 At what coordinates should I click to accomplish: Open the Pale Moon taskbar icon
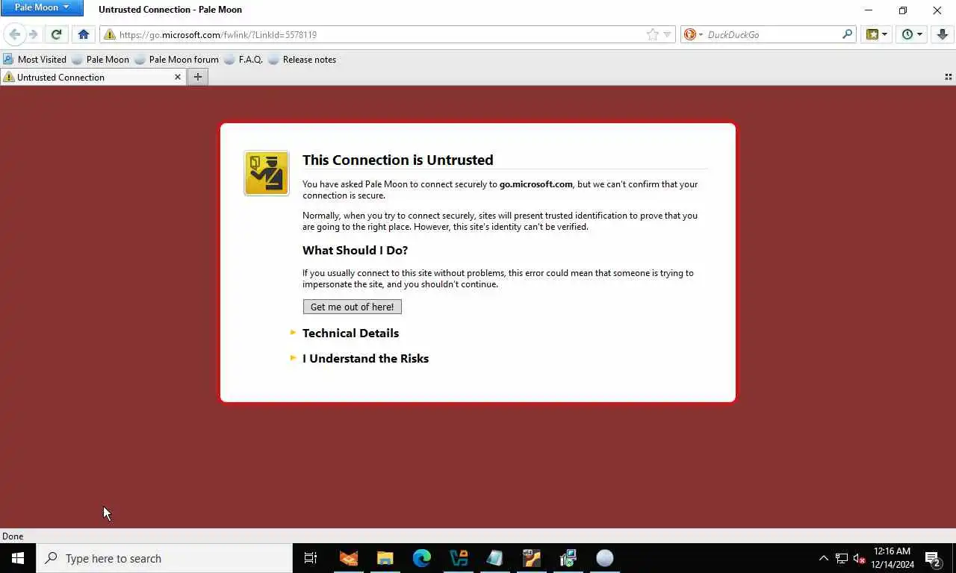click(605, 558)
